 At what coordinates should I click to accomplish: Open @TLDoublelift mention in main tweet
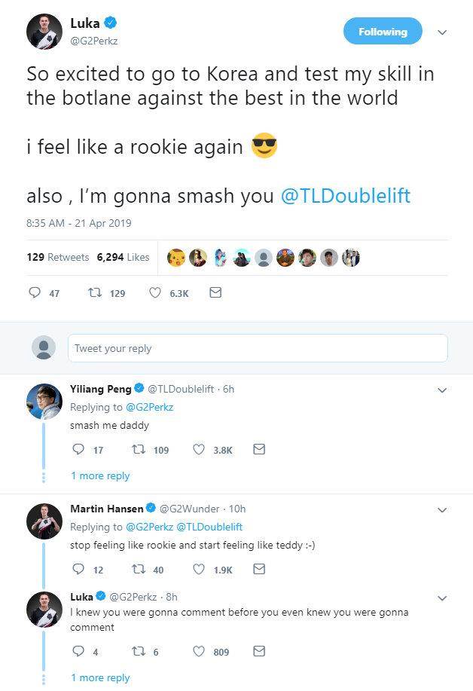pos(345,196)
